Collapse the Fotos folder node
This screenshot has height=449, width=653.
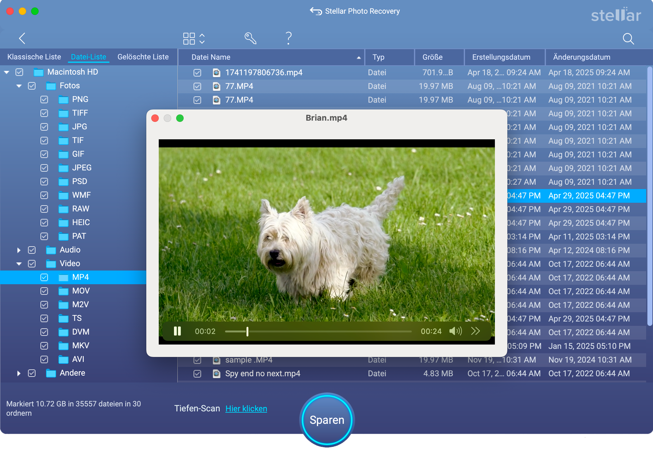pyautogui.click(x=19, y=86)
